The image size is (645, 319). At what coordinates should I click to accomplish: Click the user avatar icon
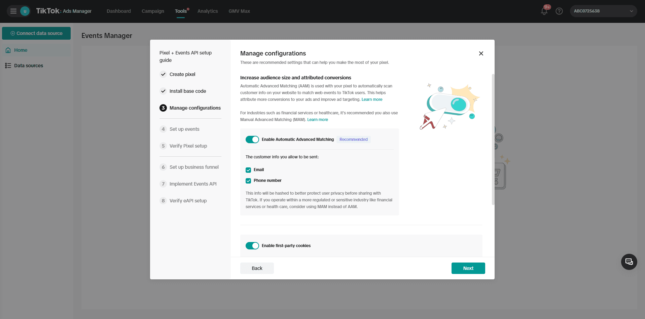(x=25, y=11)
